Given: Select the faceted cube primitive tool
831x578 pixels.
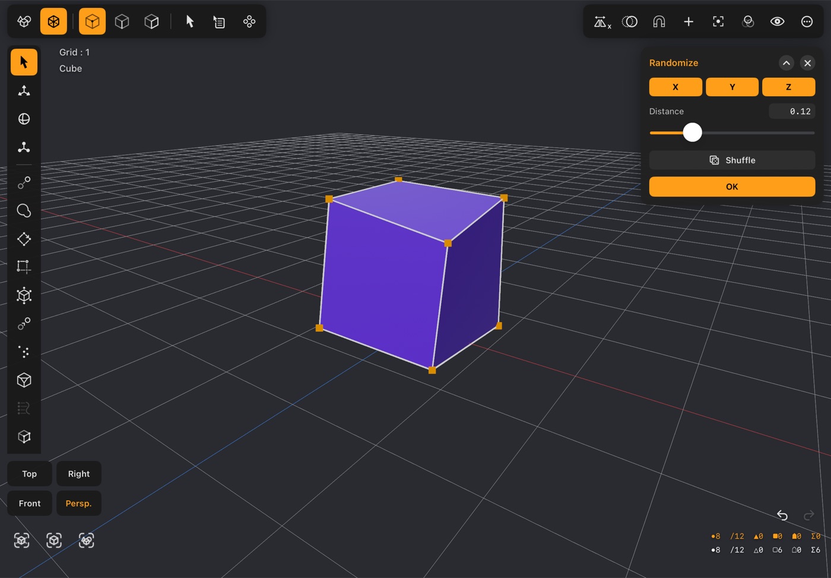Looking at the screenshot, I should [x=24, y=380].
